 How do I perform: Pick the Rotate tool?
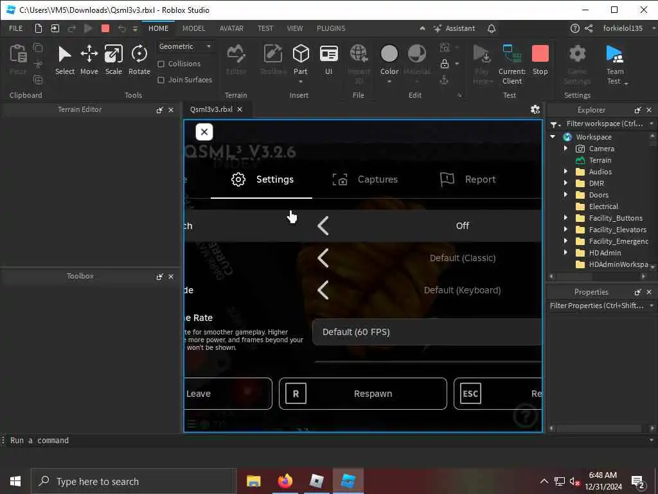click(139, 60)
